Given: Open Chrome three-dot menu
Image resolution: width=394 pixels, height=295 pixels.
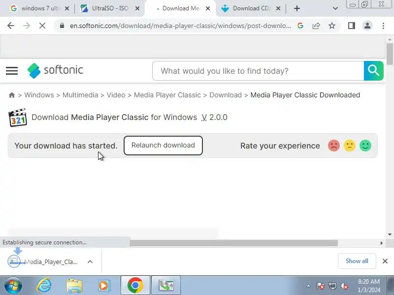Looking at the screenshot, I should pos(383,26).
